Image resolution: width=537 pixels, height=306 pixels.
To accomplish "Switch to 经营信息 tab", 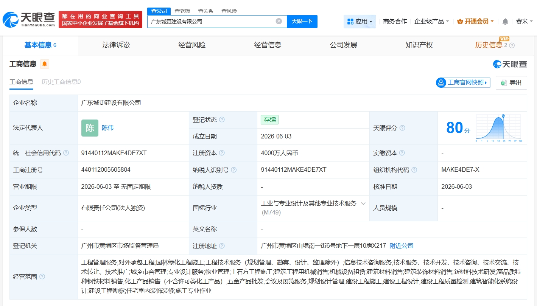I will click(268, 45).
